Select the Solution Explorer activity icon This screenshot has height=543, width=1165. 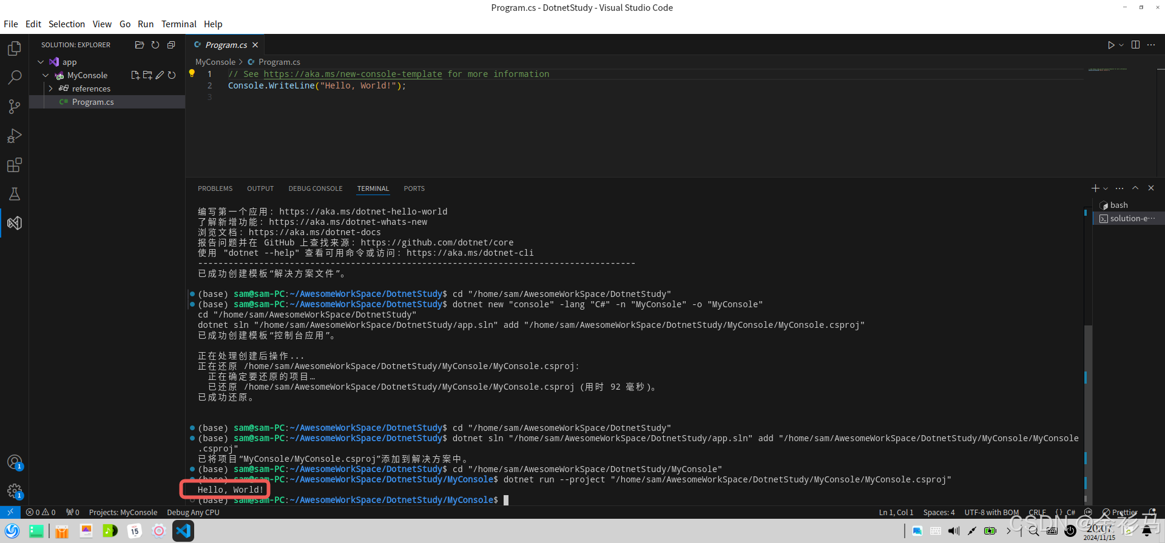[15, 223]
